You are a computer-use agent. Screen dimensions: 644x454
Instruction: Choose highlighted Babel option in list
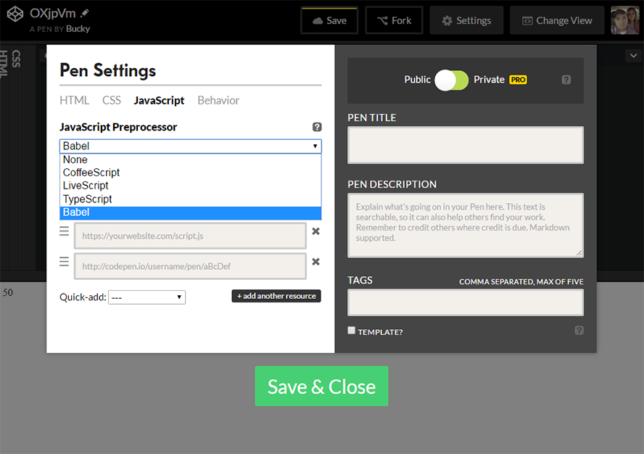(x=191, y=212)
